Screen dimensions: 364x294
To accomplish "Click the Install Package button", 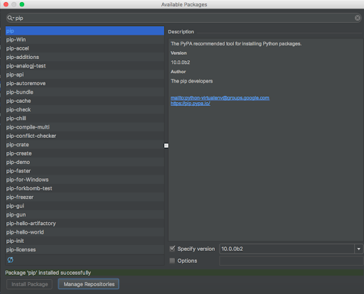I will tap(30, 284).
